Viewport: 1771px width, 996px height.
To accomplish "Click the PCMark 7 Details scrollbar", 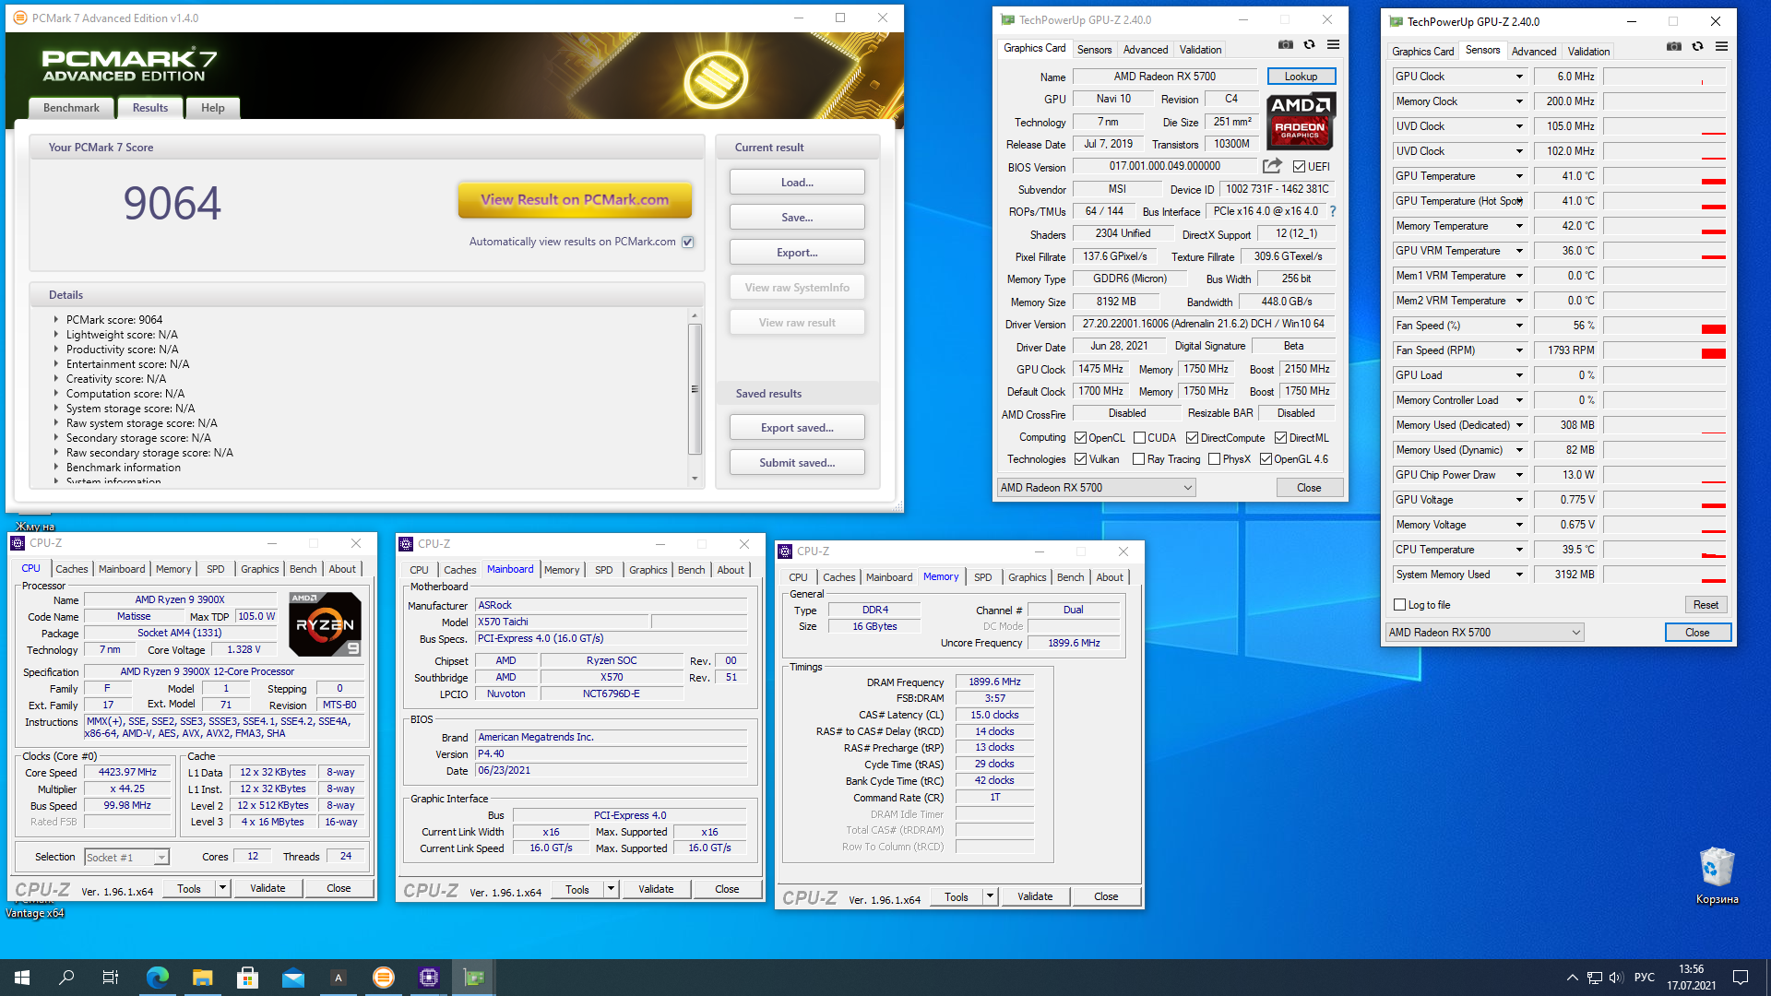I will click(x=695, y=389).
